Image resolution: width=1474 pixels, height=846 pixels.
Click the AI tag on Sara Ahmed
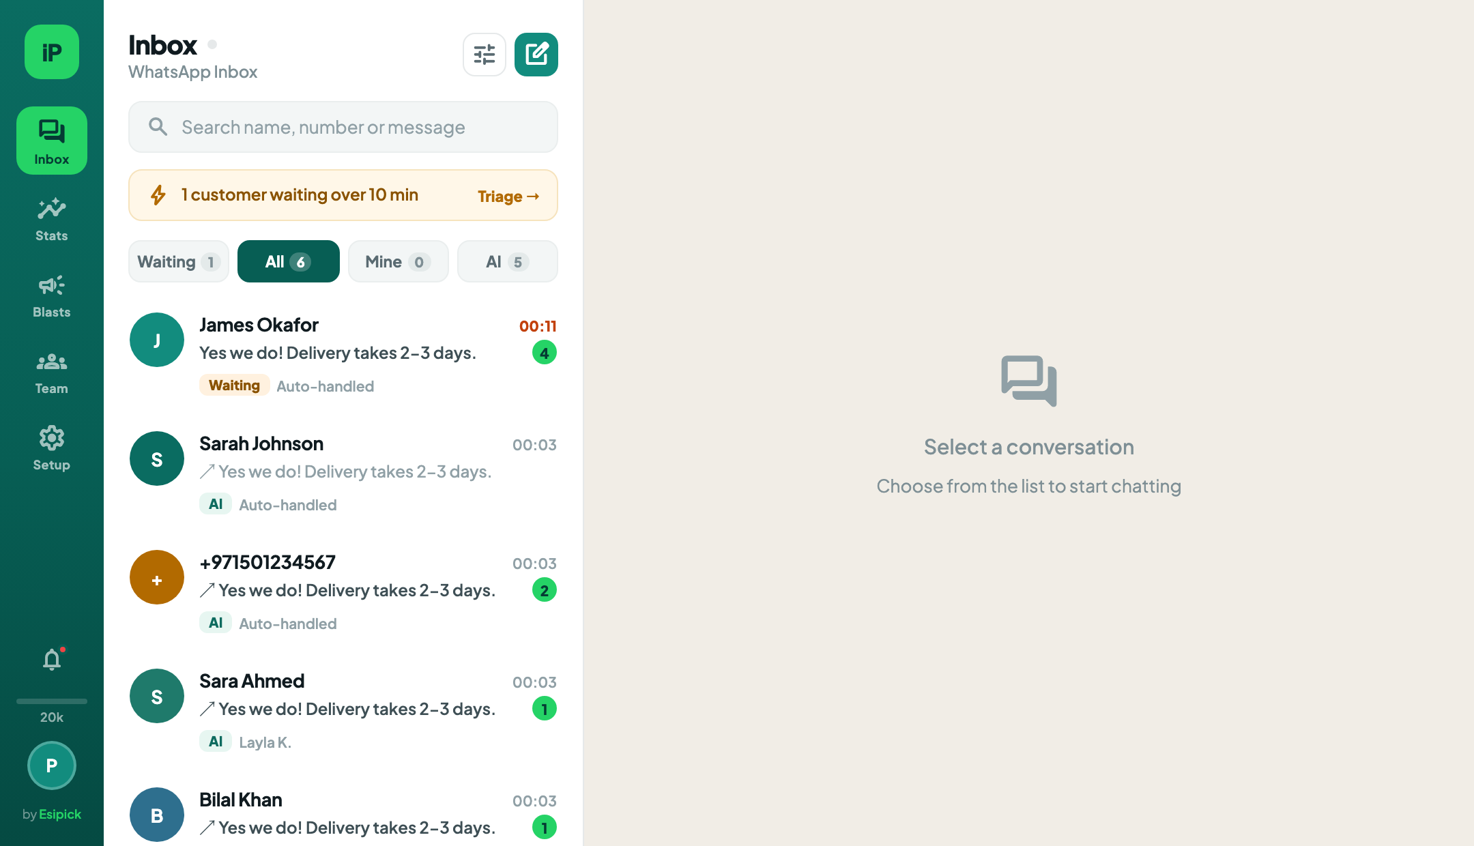216,742
